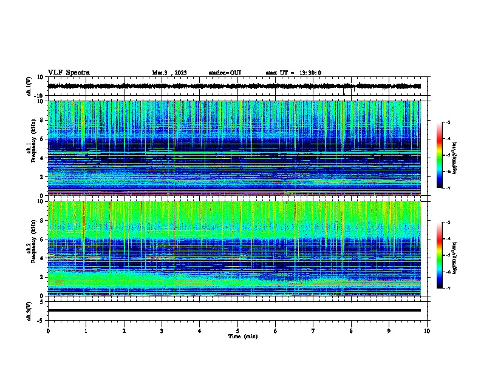Click the ch.1 spectrogram panel

click(x=234, y=148)
